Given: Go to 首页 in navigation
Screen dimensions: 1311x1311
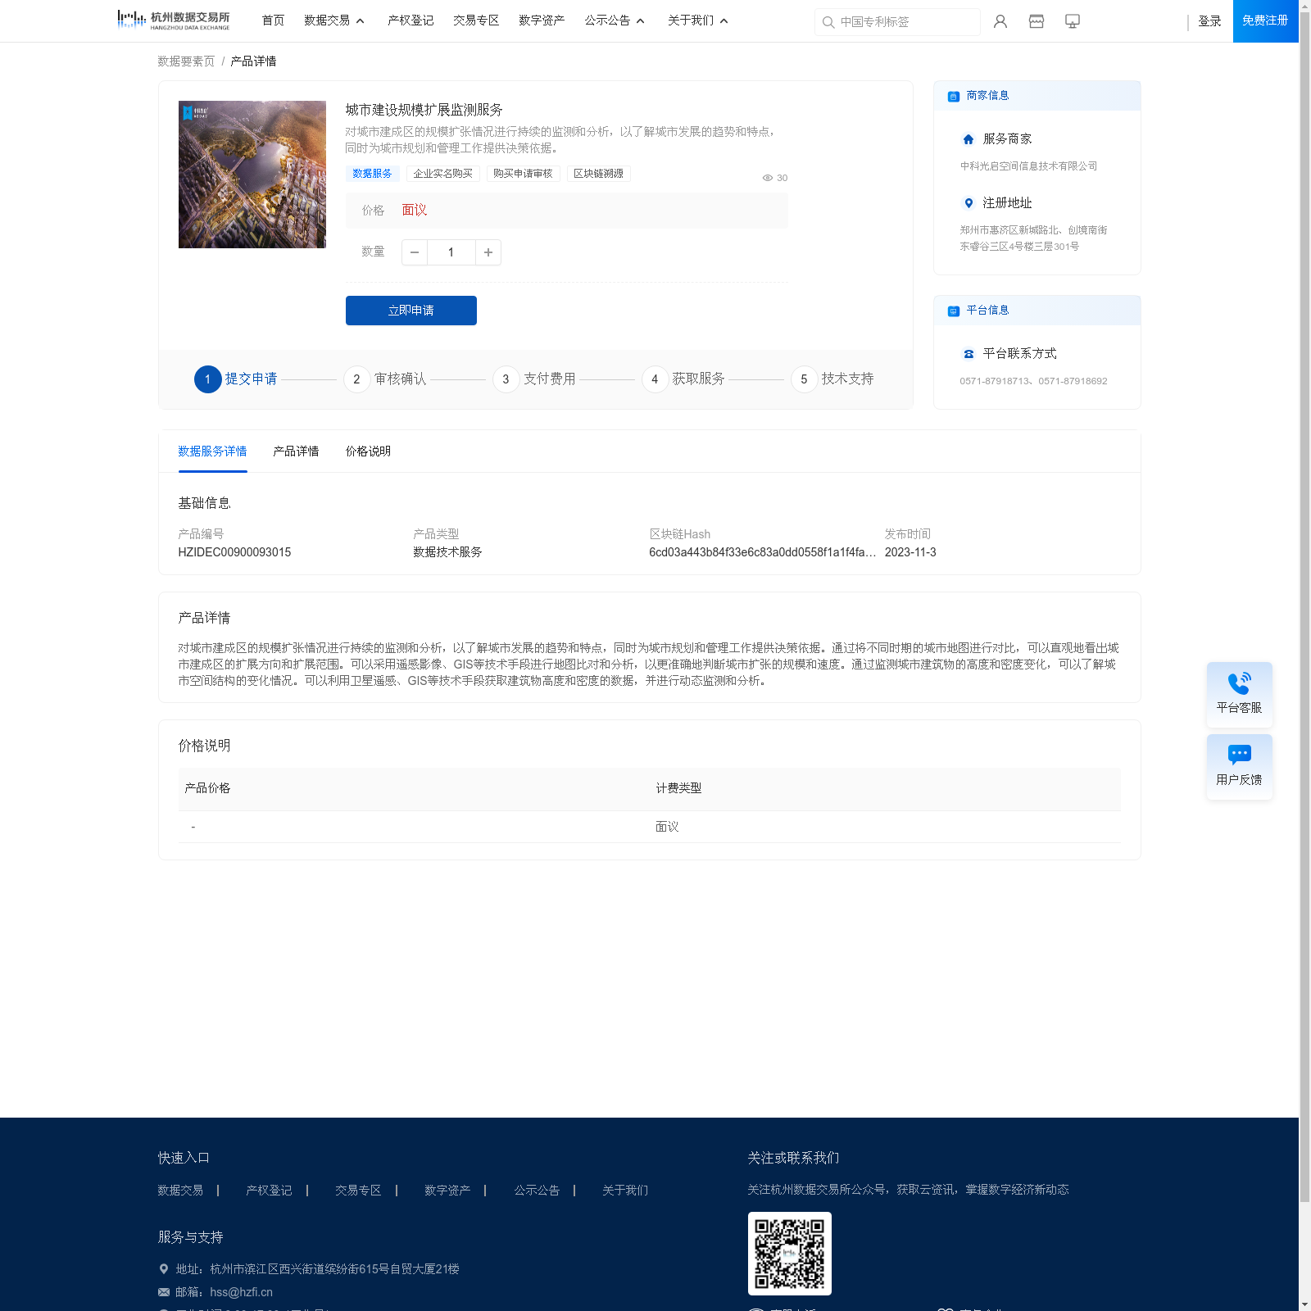Looking at the screenshot, I should point(273,20).
